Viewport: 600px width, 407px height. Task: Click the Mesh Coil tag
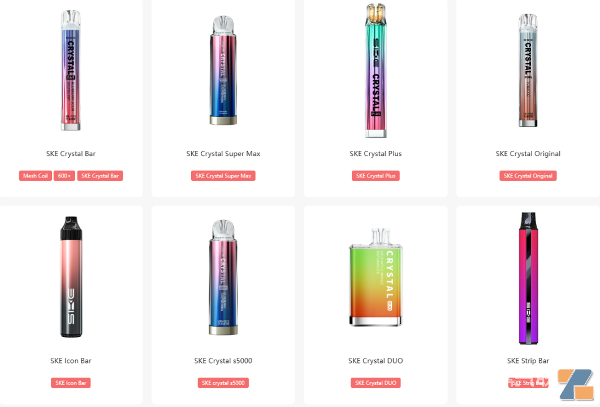click(35, 176)
